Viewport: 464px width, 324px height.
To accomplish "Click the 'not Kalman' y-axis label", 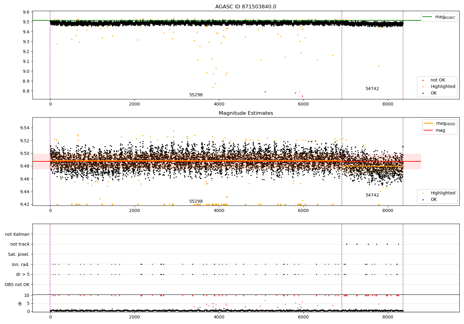I will [17, 235].
